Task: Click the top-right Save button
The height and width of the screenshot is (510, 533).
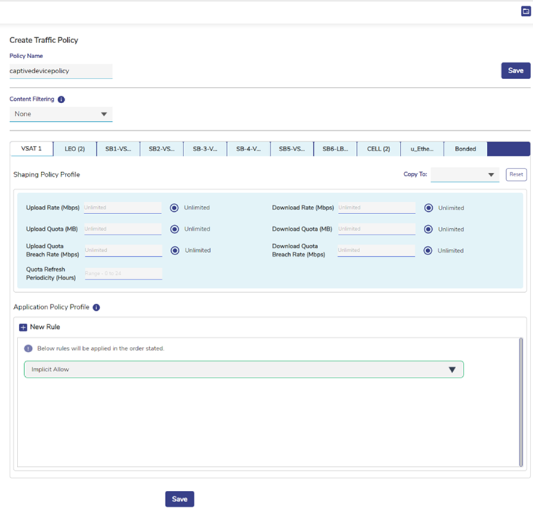Action: point(516,71)
